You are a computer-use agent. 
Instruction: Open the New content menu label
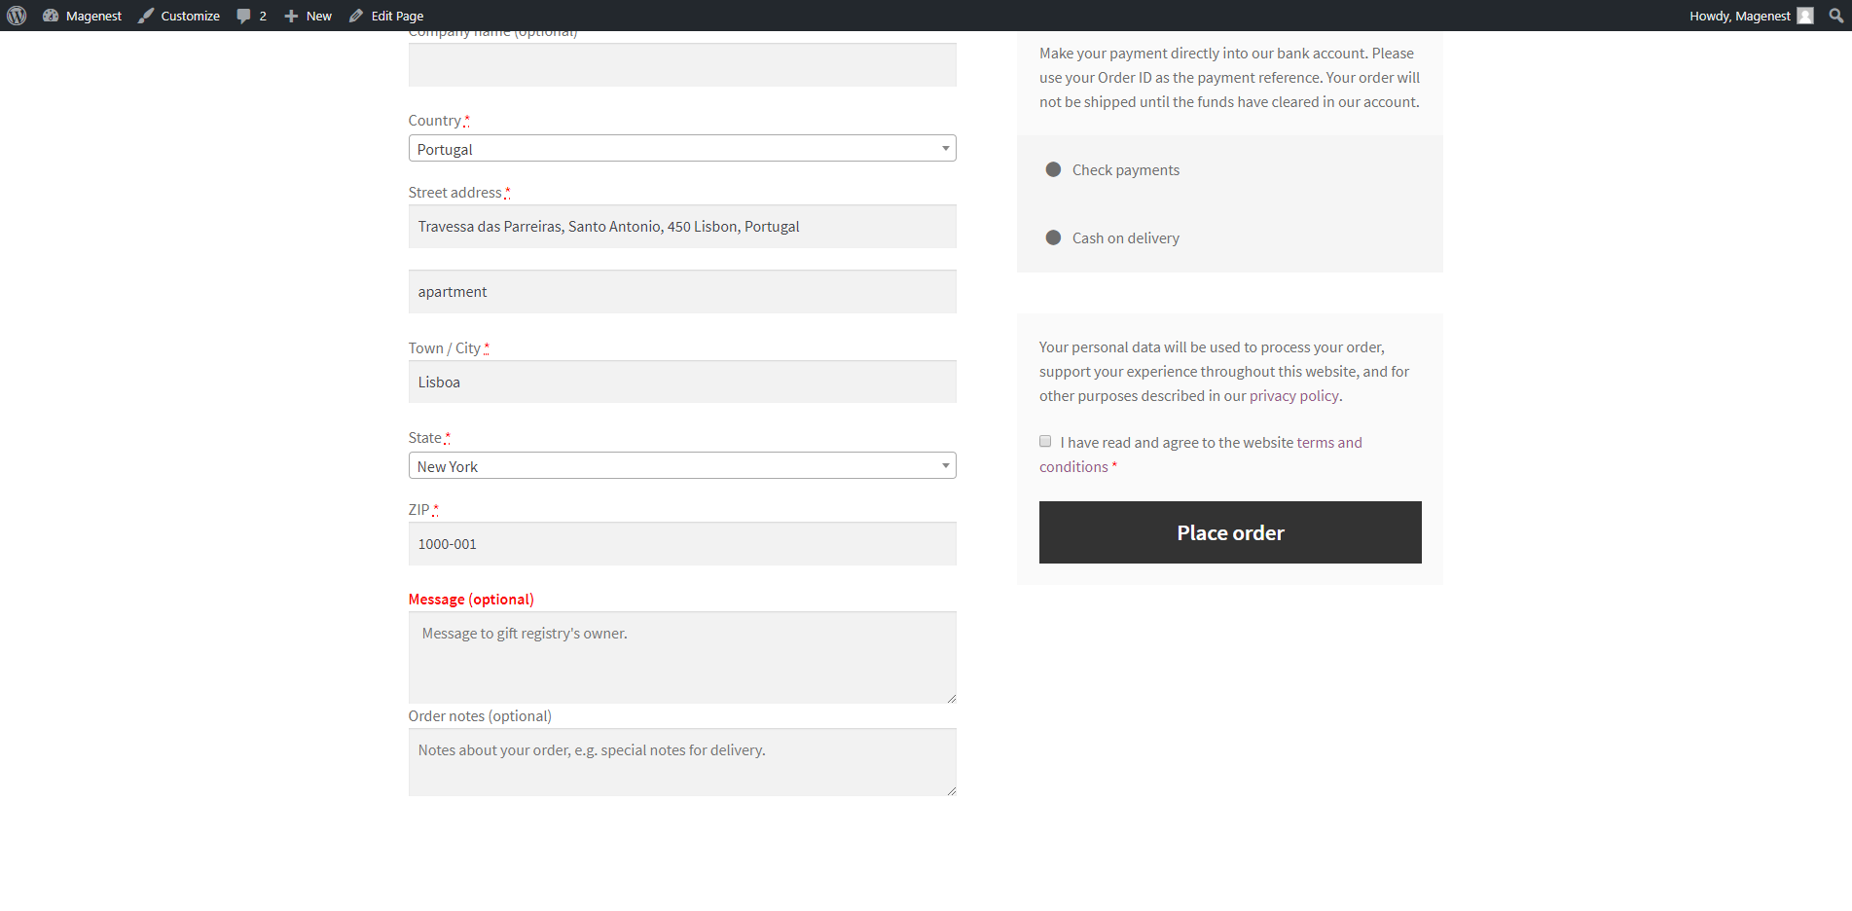pyautogui.click(x=318, y=16)
